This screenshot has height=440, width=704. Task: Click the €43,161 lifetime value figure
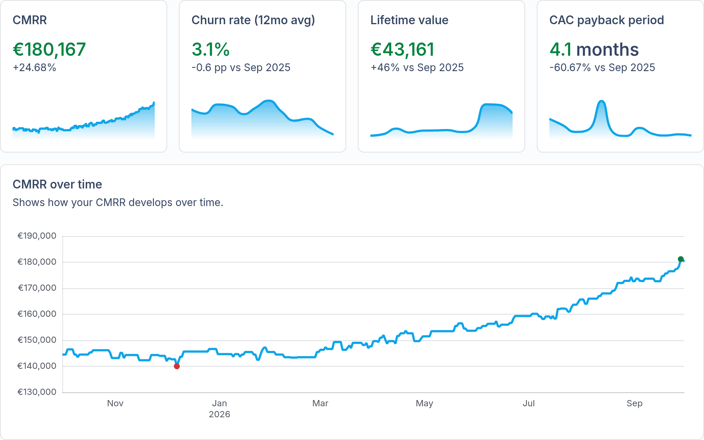pos(402,49)
